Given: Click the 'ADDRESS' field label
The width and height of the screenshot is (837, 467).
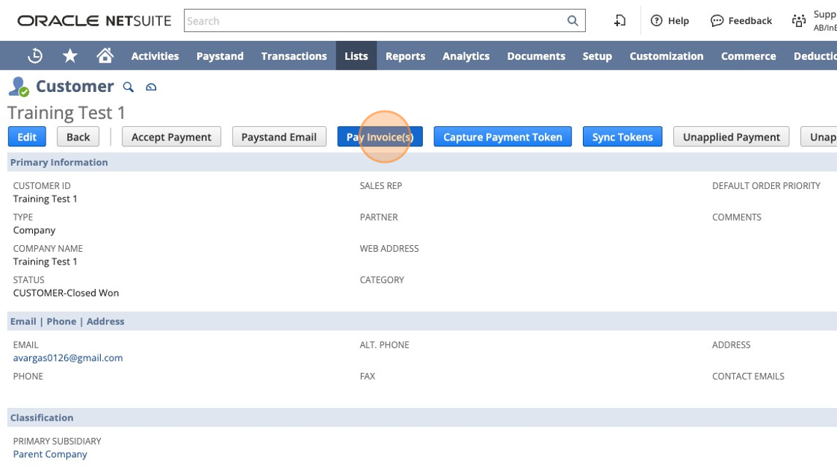Looking at the screenshot, I should click(x=732, y=344).
